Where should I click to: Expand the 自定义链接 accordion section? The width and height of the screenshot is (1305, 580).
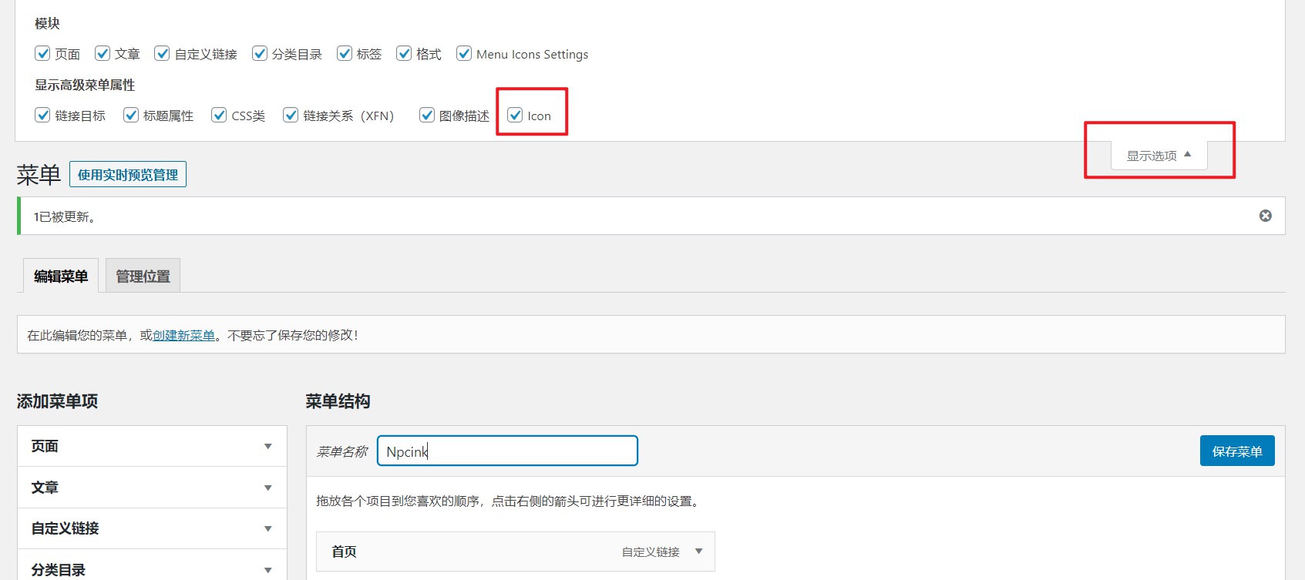[x=267, y=528]
